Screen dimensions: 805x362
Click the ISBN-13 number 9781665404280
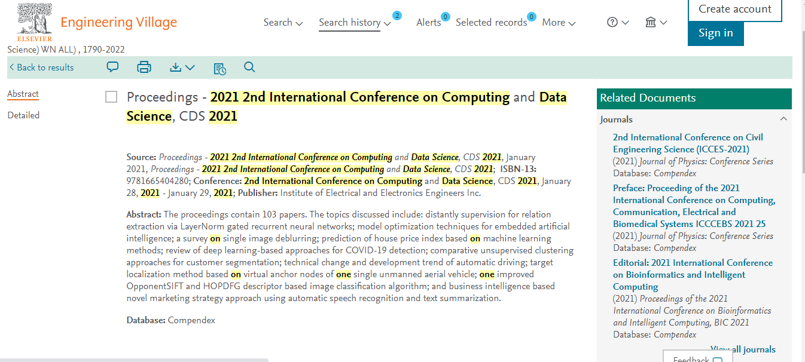[157, 181]
